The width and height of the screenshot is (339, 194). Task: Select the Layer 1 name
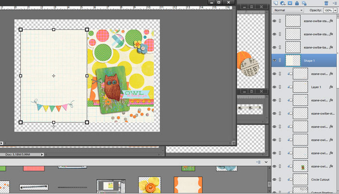click(316, 87)
